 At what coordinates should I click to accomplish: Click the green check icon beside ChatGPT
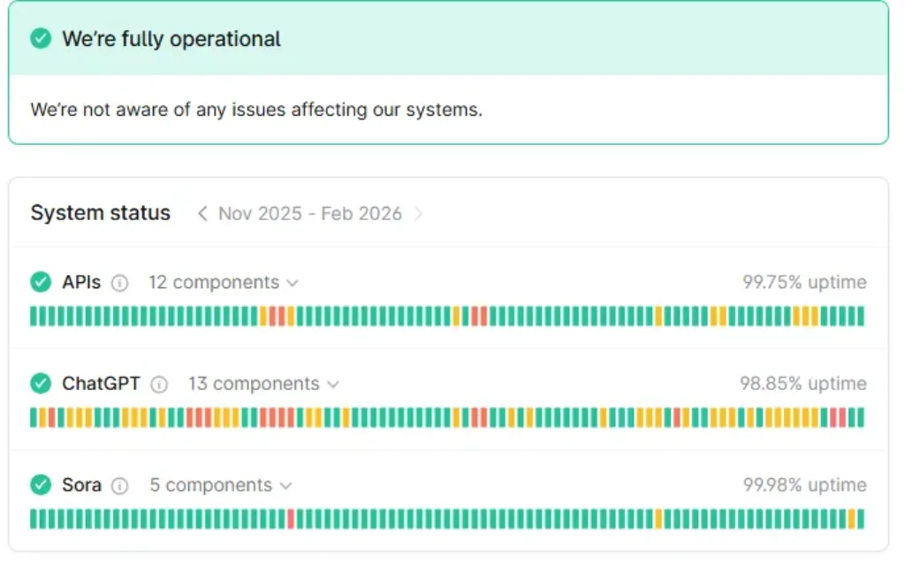[x=41, y=384]
